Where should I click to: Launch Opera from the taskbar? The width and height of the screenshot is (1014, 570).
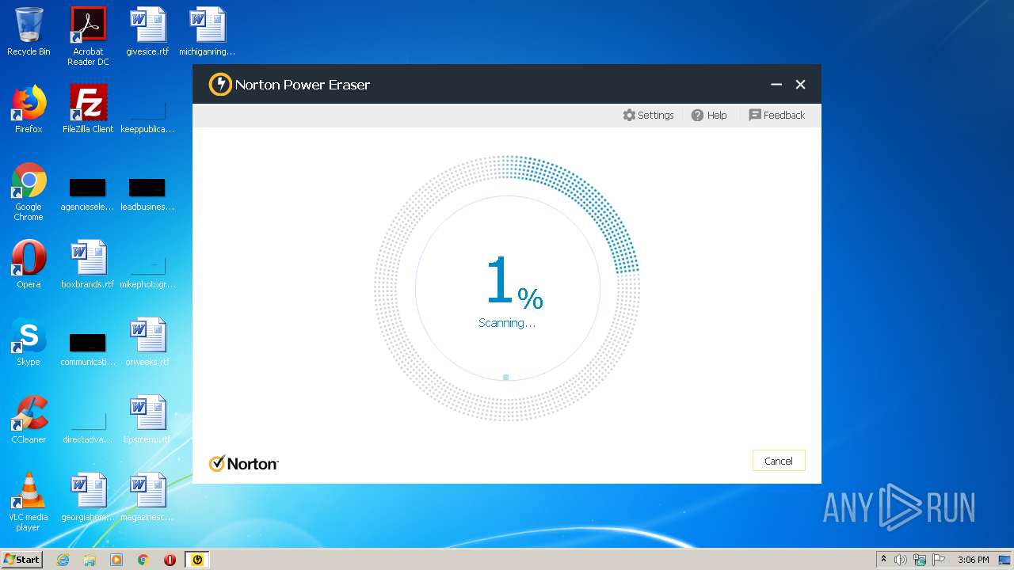[x=170, y=560]
